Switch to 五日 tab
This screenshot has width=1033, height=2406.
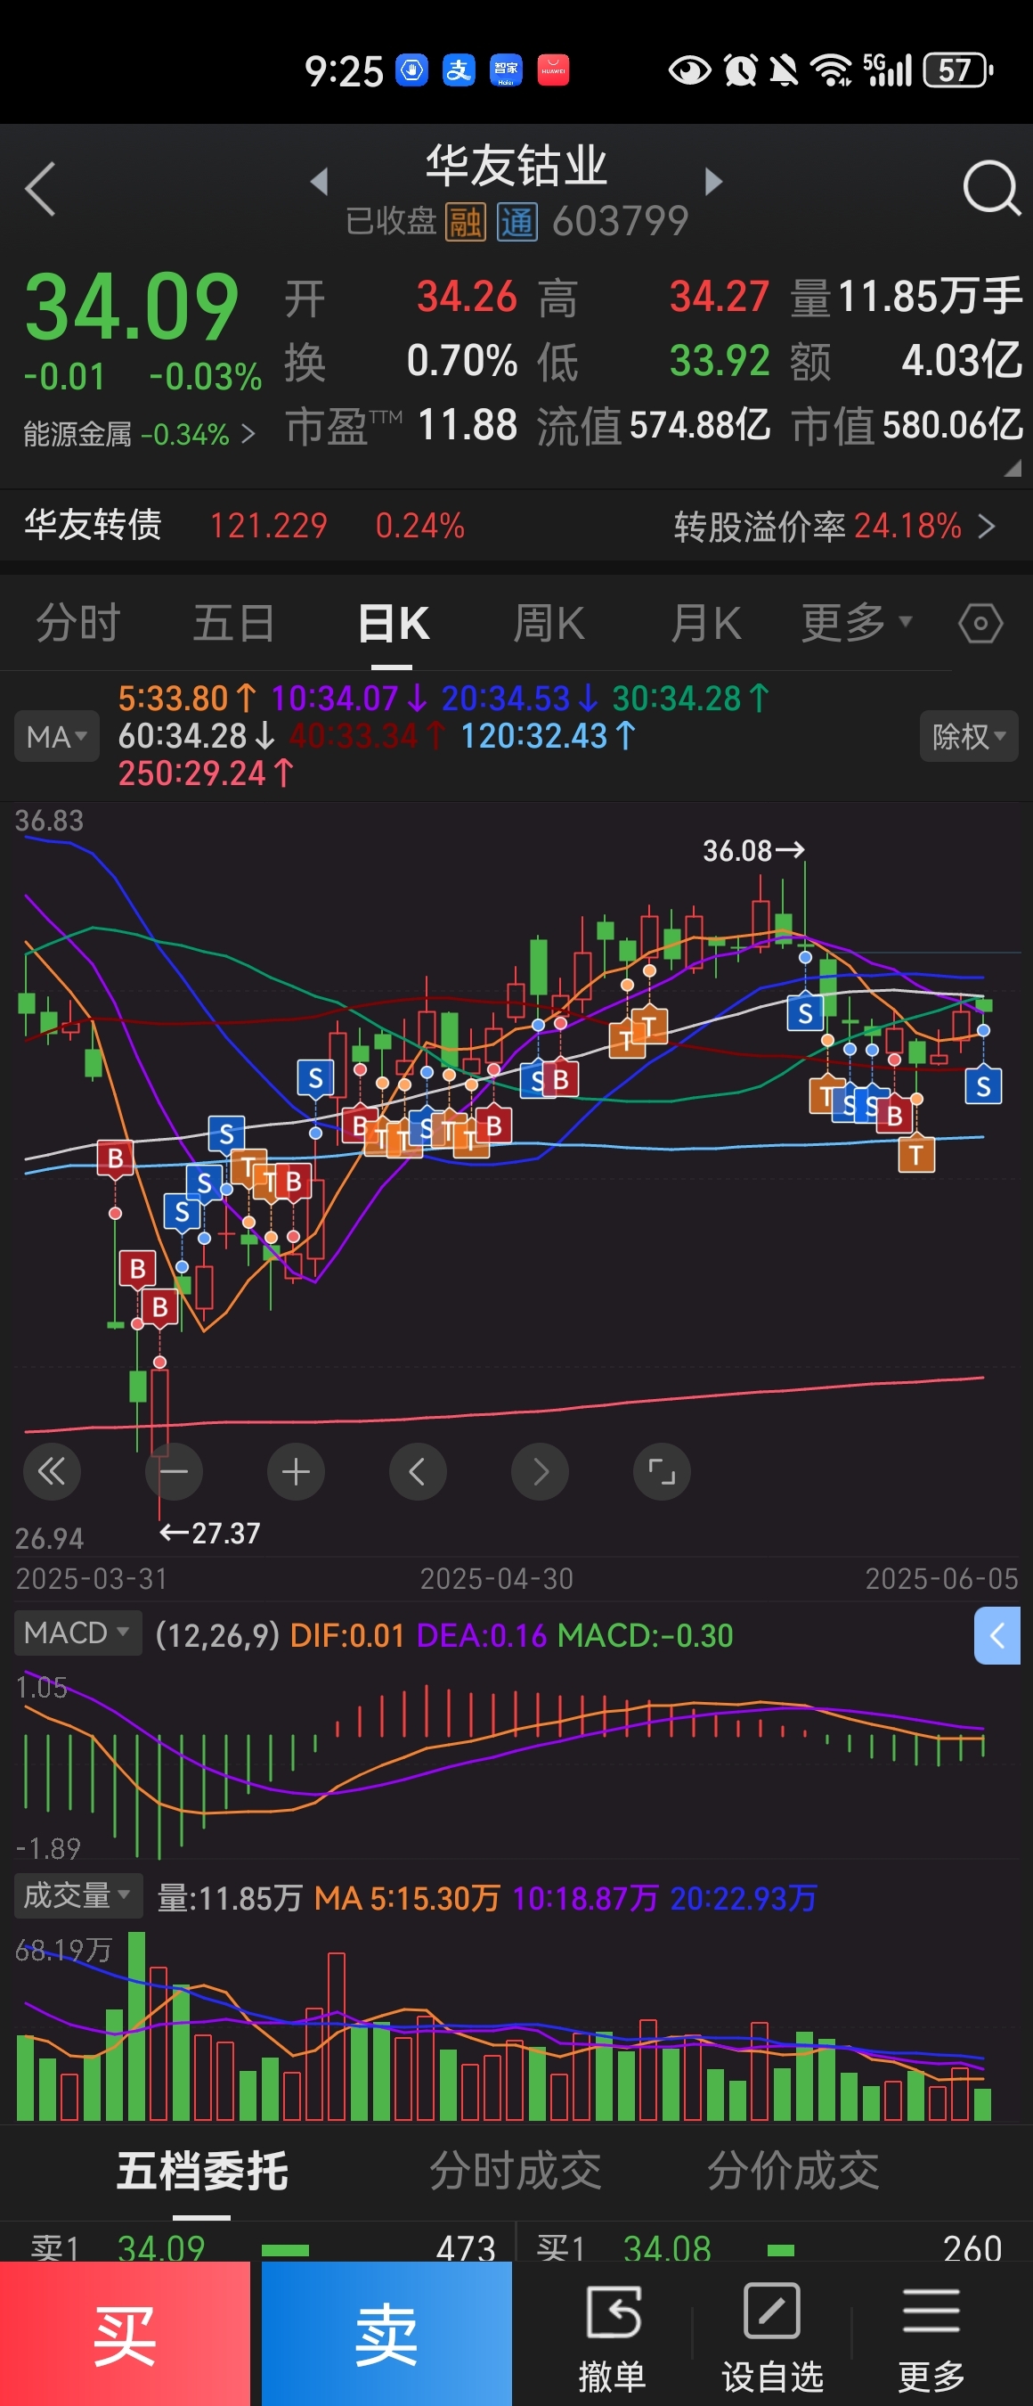(234, 622)
